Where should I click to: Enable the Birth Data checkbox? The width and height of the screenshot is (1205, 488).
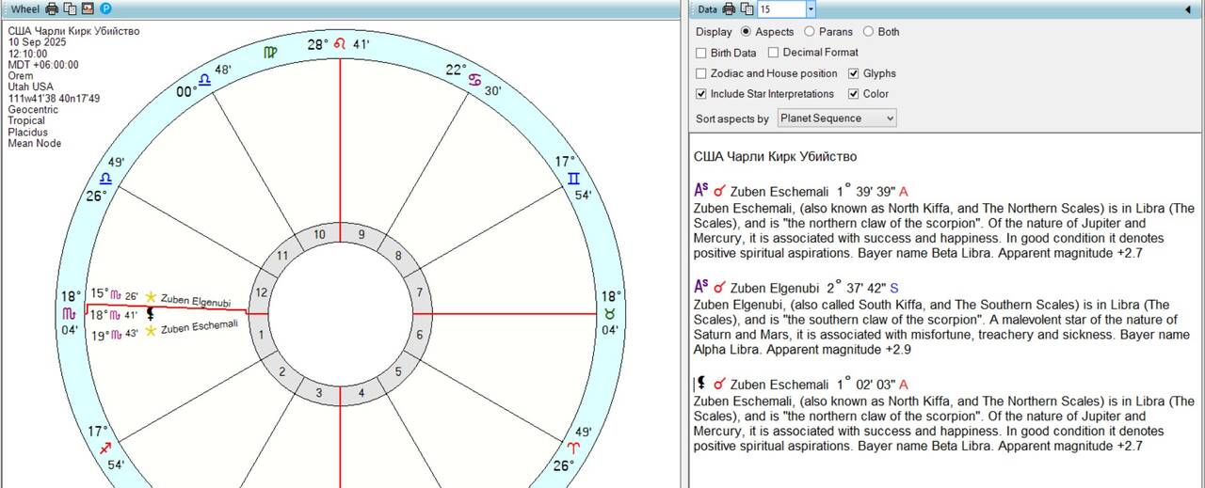tap(701, 53)
